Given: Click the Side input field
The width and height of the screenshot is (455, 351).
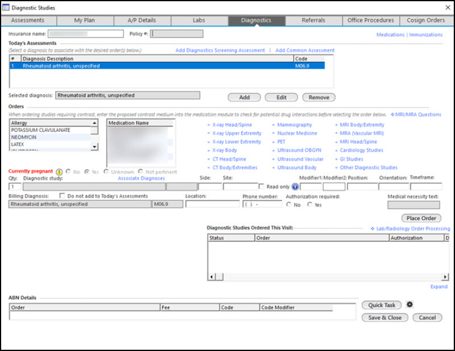Looking at the screenshot, I should coord(210,186).
